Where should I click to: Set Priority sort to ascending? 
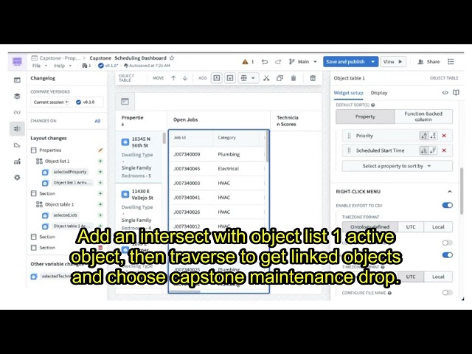click(424, 136)
